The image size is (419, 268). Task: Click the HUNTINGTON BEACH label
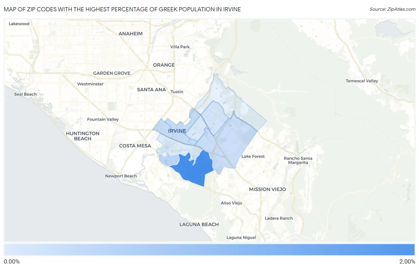pos(83,136)
